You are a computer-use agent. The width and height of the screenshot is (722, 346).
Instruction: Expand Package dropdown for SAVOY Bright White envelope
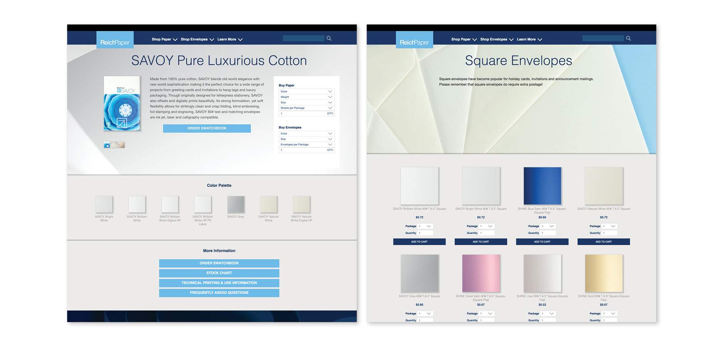pyautogui.click(x=487, y=226)
